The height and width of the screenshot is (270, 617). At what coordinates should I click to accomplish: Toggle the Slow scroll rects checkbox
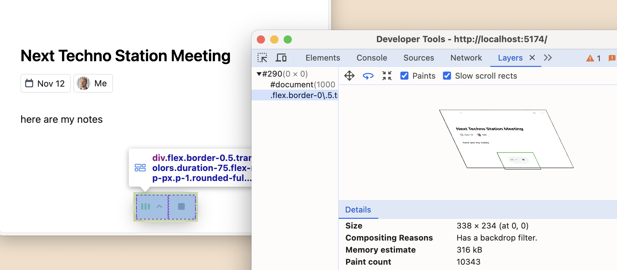[x=447, y=76]
